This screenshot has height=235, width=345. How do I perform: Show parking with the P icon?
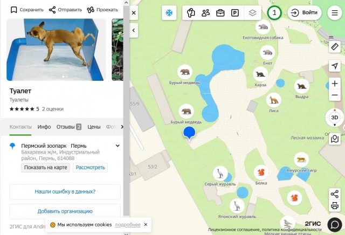coord(235,13)
